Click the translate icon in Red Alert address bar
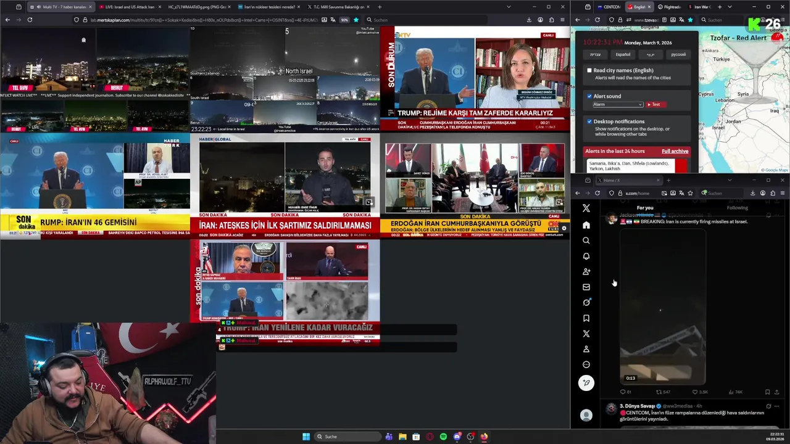Image resolution: width=790 pixels, height=444 pixels. 681,20
